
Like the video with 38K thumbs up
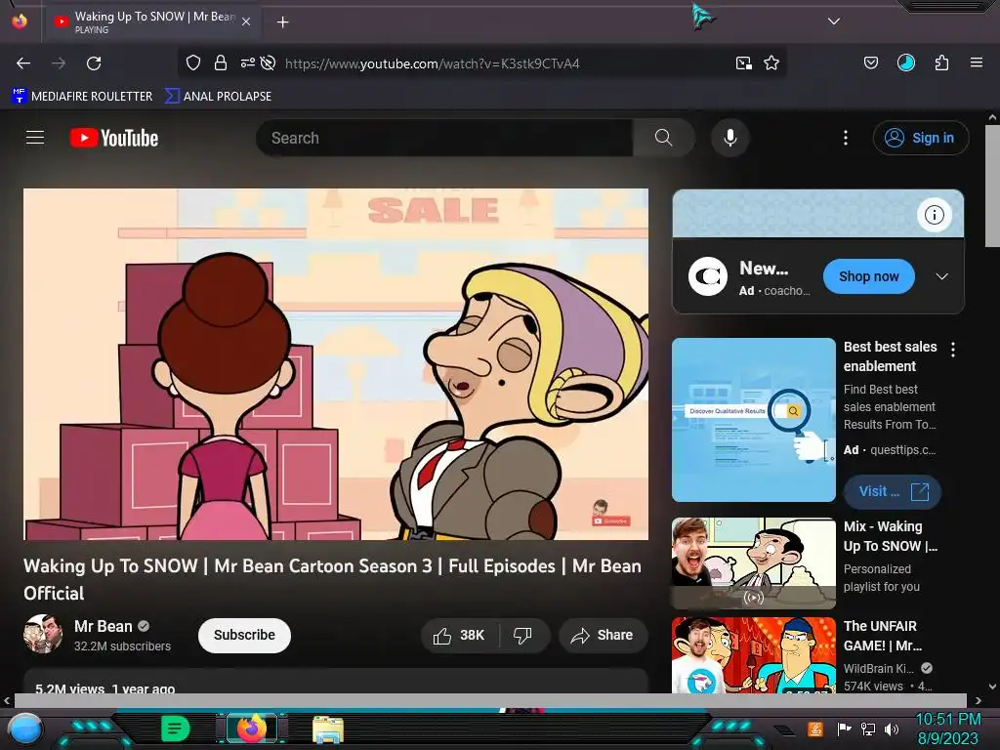459,635
